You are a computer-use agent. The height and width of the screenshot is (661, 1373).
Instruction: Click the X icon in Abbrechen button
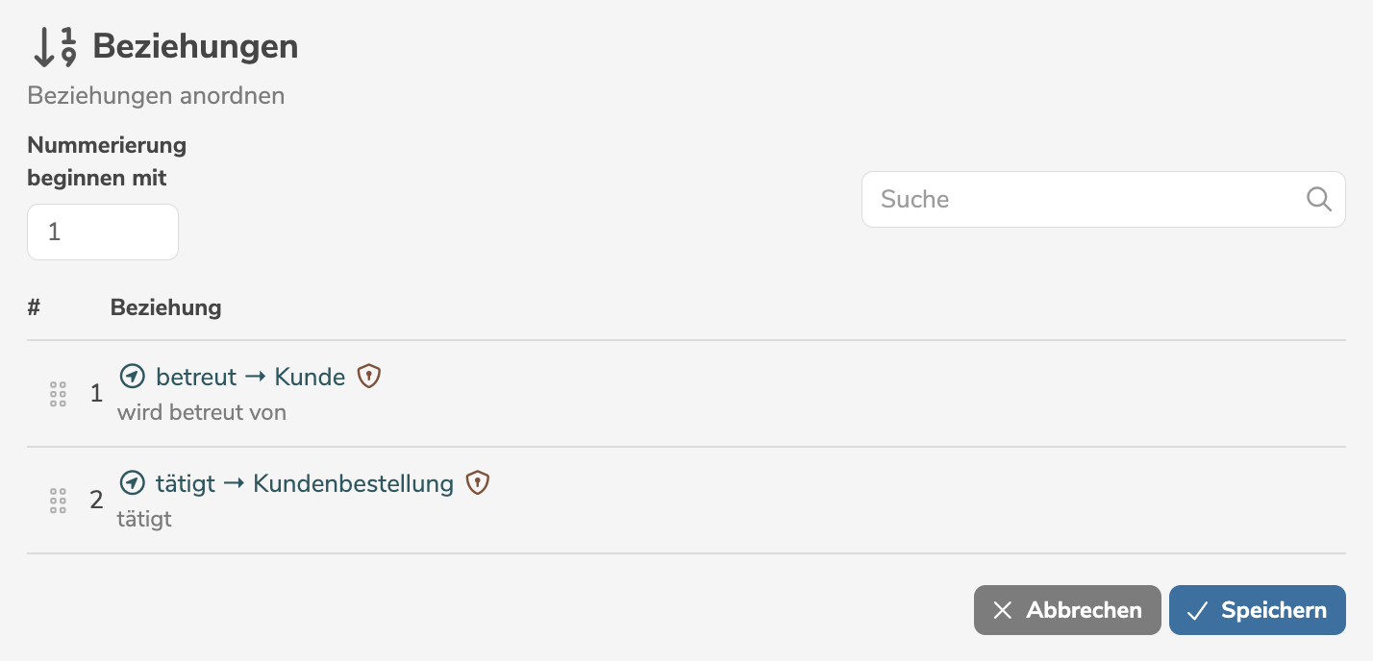[x=1003, y=610]
